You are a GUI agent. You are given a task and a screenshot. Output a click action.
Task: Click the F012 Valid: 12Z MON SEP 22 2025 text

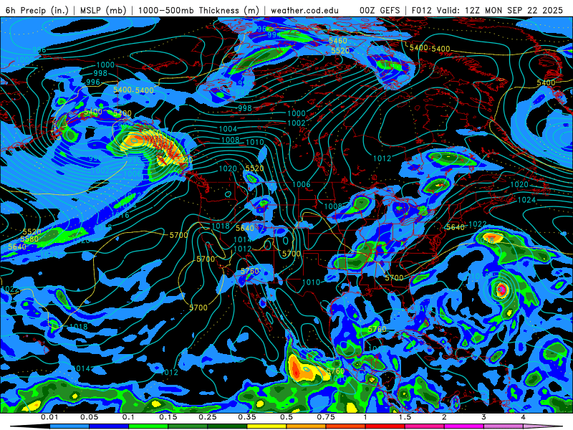tap(487, 10)
